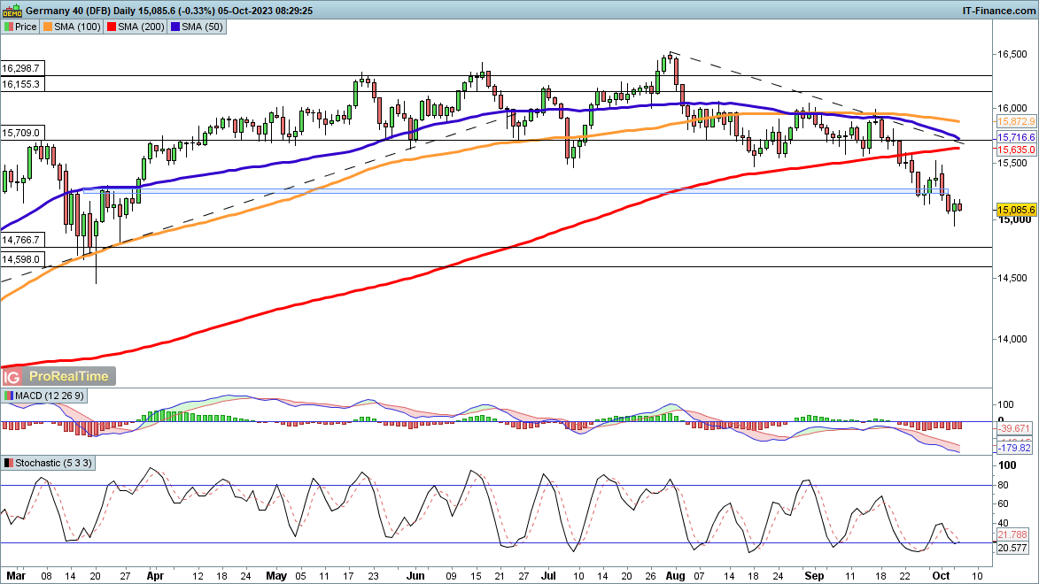Click the DEMO badge icon beside chart title

coord(12,11)
